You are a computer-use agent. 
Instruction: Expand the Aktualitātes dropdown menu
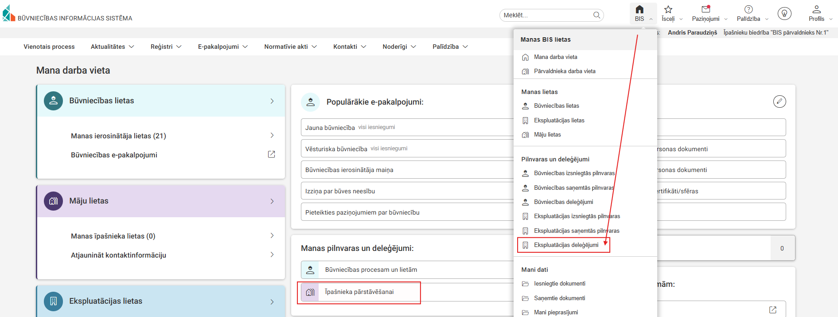pos(112,47)
